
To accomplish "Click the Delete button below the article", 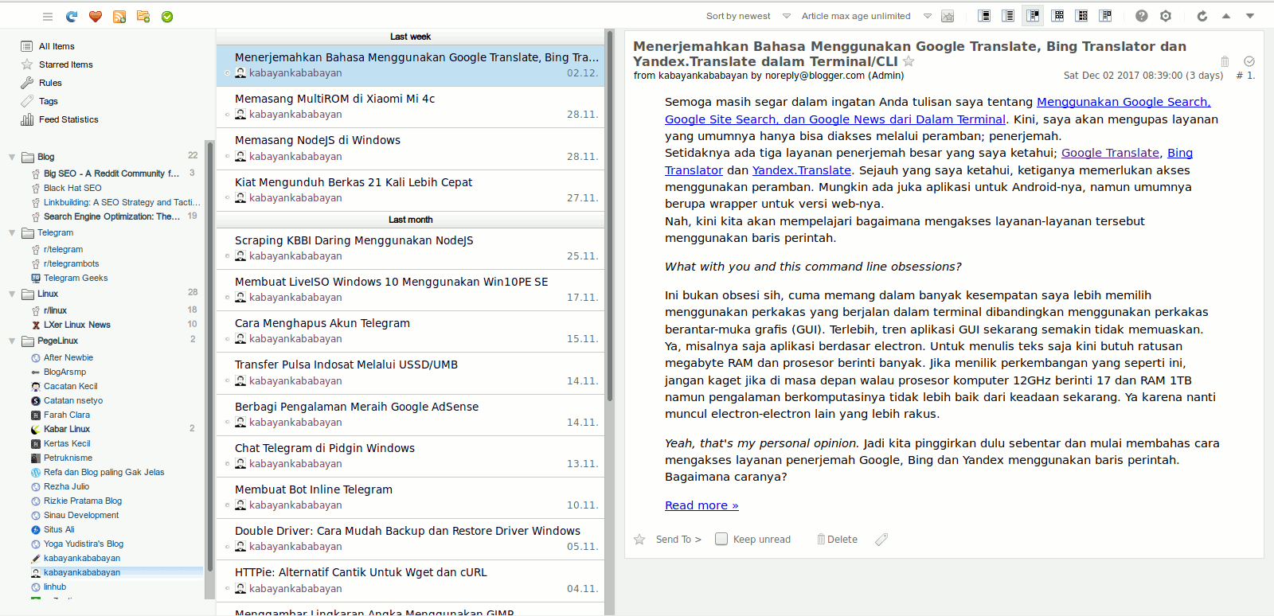I will click(837, 540).
